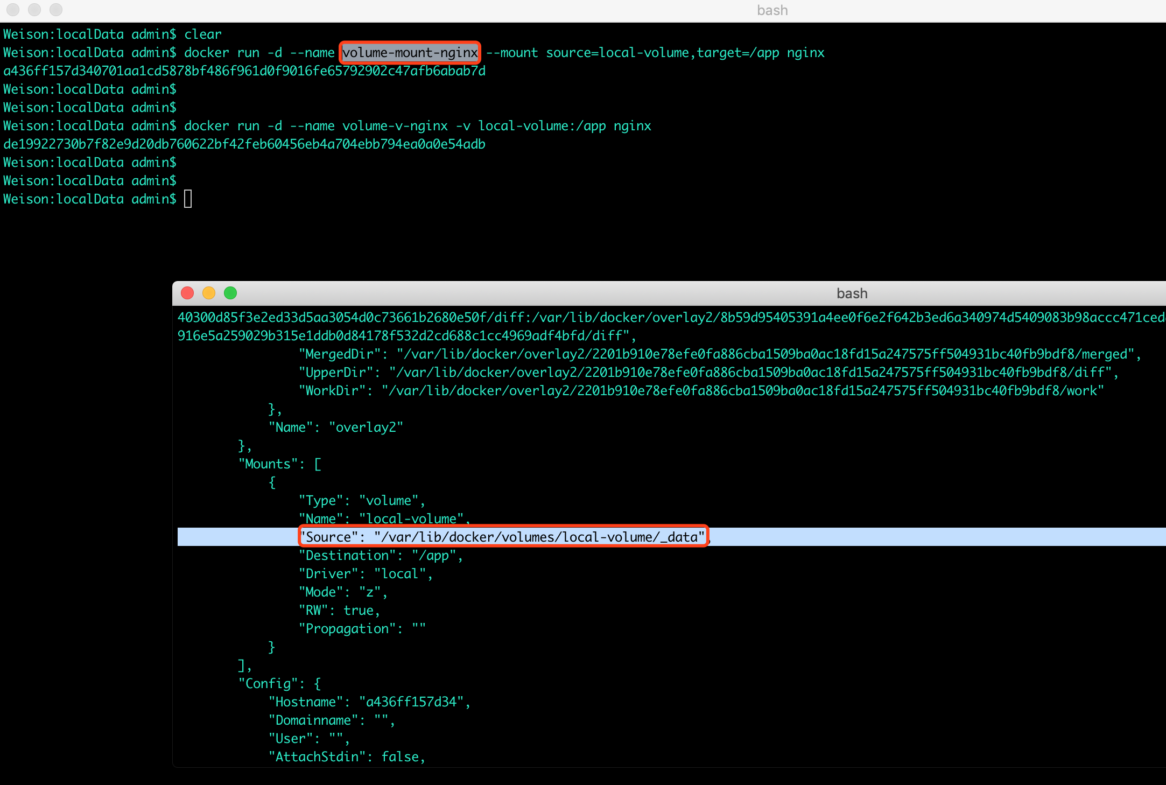The width and height of the screenshot is (1166, 785).
Task: Click the "MergedDir" line in inspect output
Action: (720, 354)
